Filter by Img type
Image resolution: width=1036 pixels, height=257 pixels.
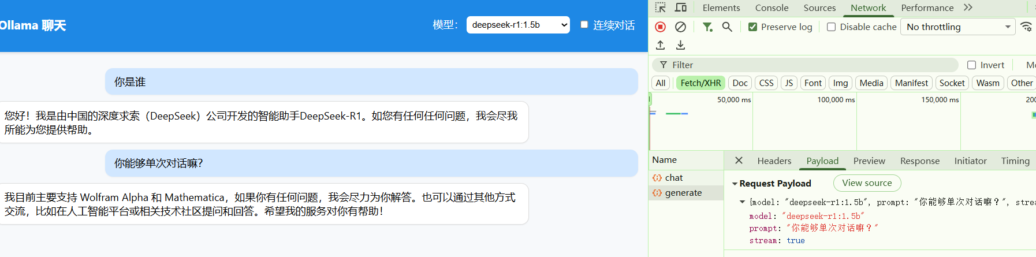pos(840,83)
